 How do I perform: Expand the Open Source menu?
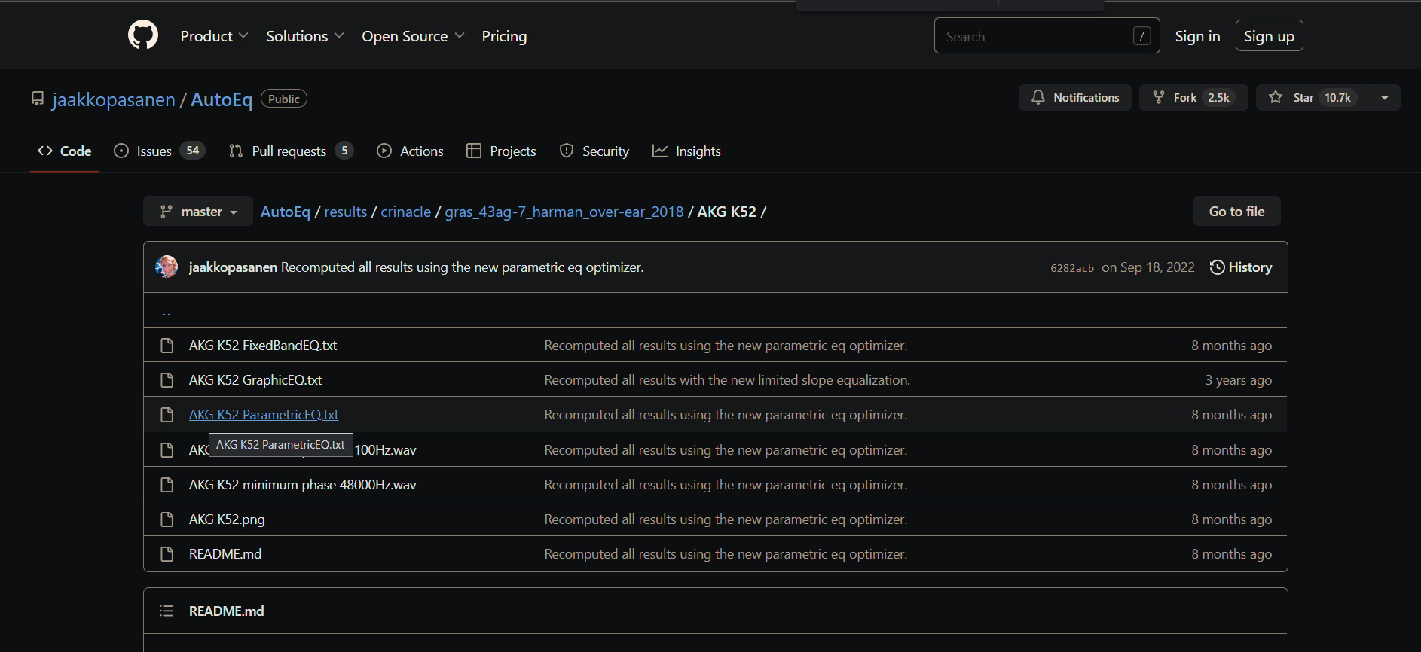pos(413,36)
